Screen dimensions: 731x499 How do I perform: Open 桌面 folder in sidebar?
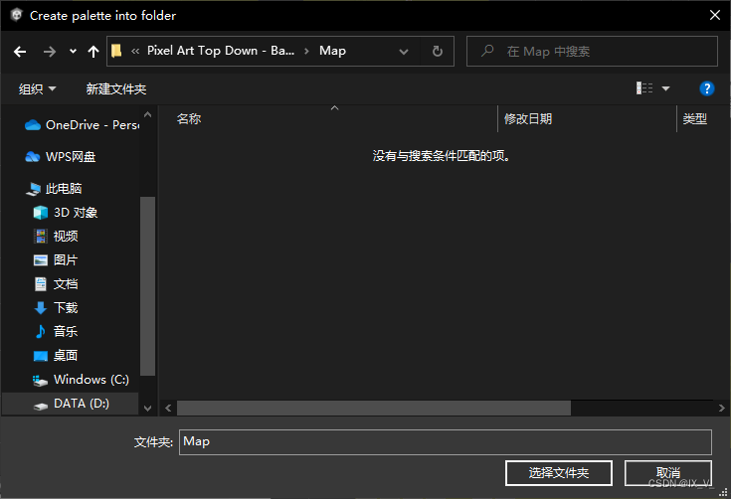(65, 356)
